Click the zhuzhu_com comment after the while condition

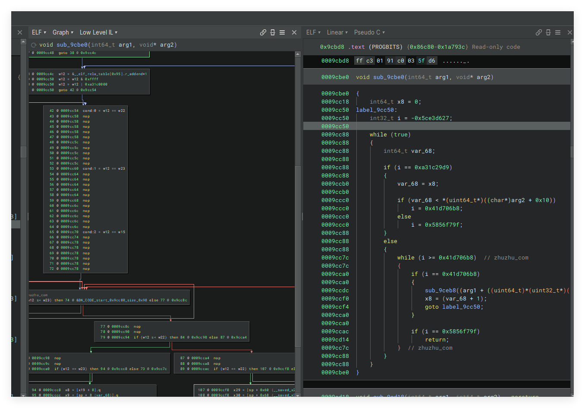click(x=506, y=258)
